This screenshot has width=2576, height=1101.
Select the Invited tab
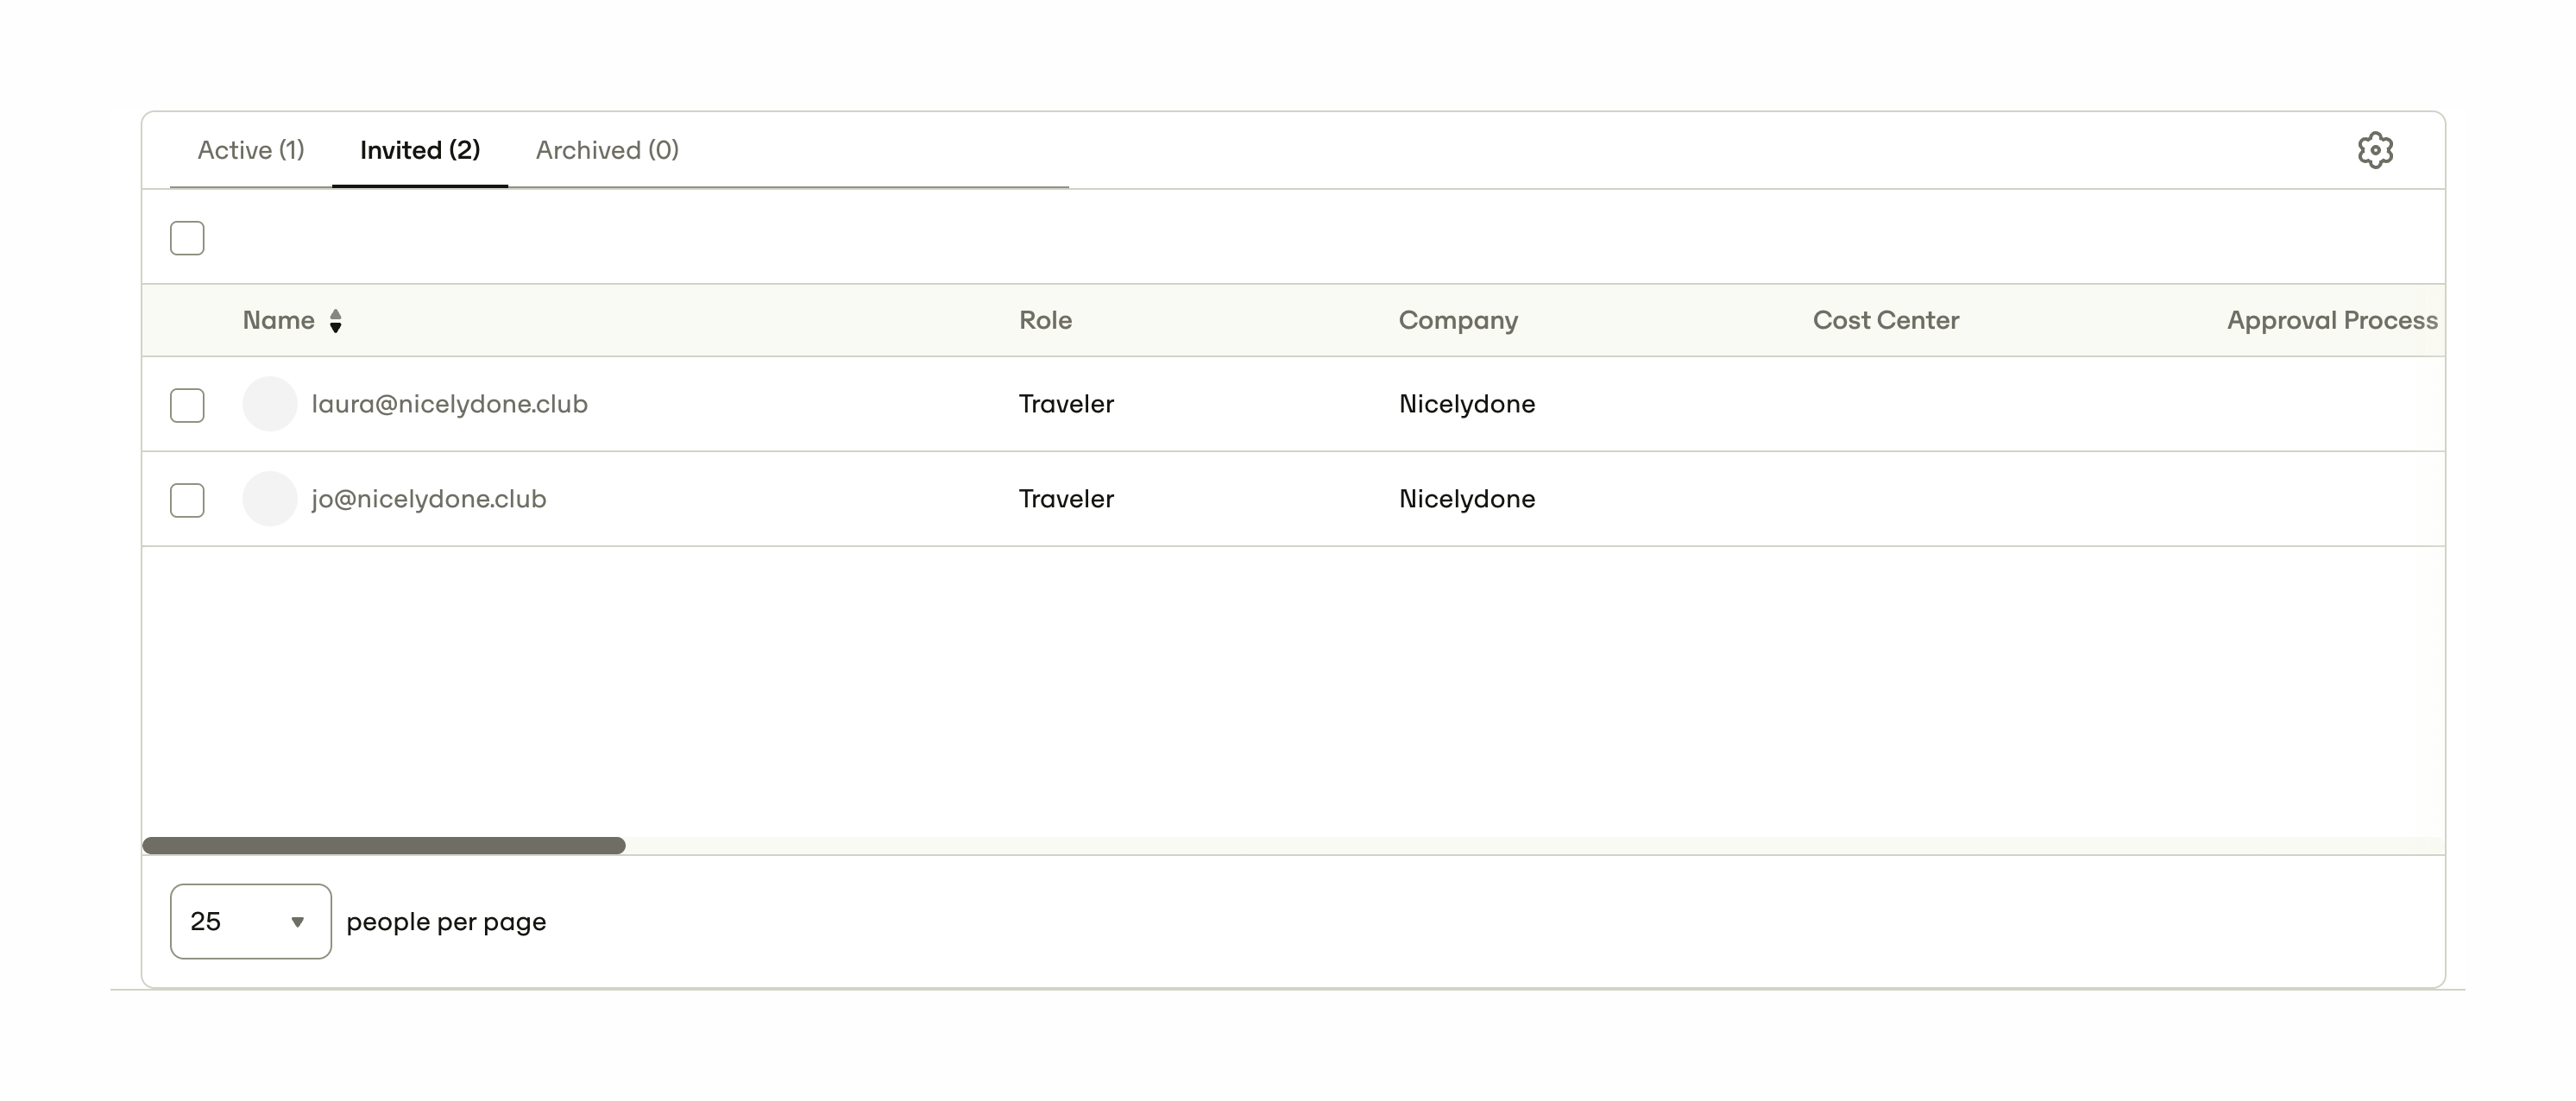tap(420, 149)
